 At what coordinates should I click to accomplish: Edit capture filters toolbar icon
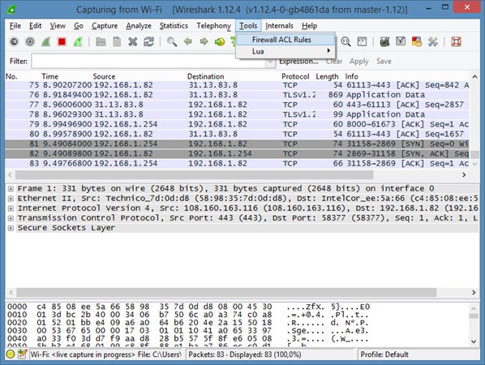(384, 41)
